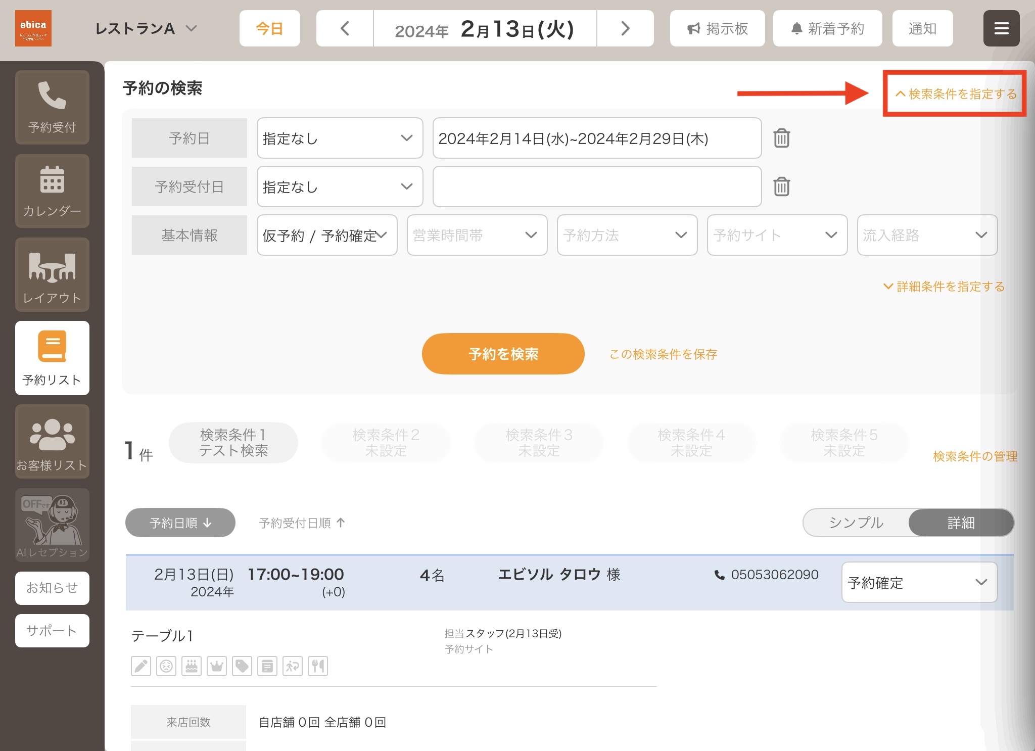
Task: Click the ebica logo
Action: click(33, 28)
